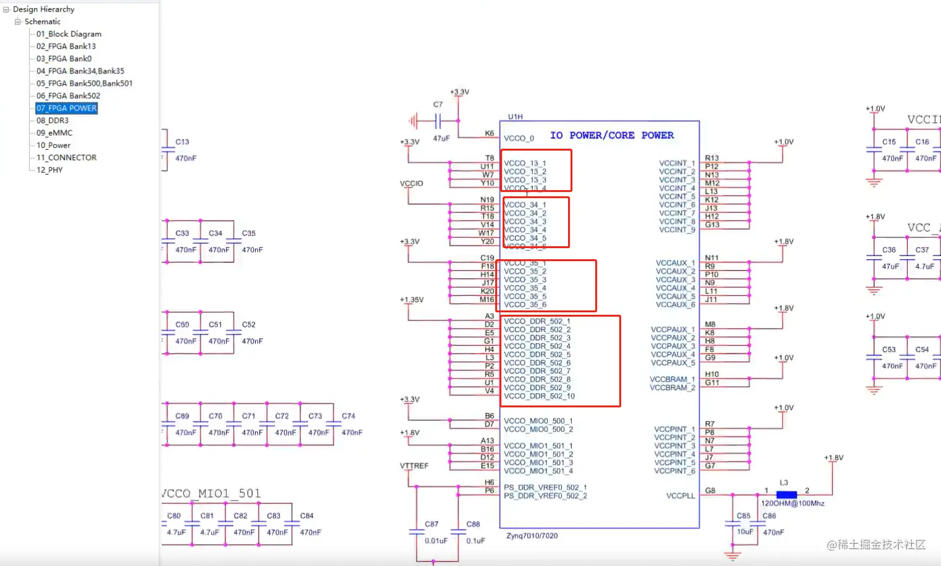This screenshot has width=941, height=566.
Task: Select the L3 ferrite bead inductor symbol
Action: click(x=786, y=494)
